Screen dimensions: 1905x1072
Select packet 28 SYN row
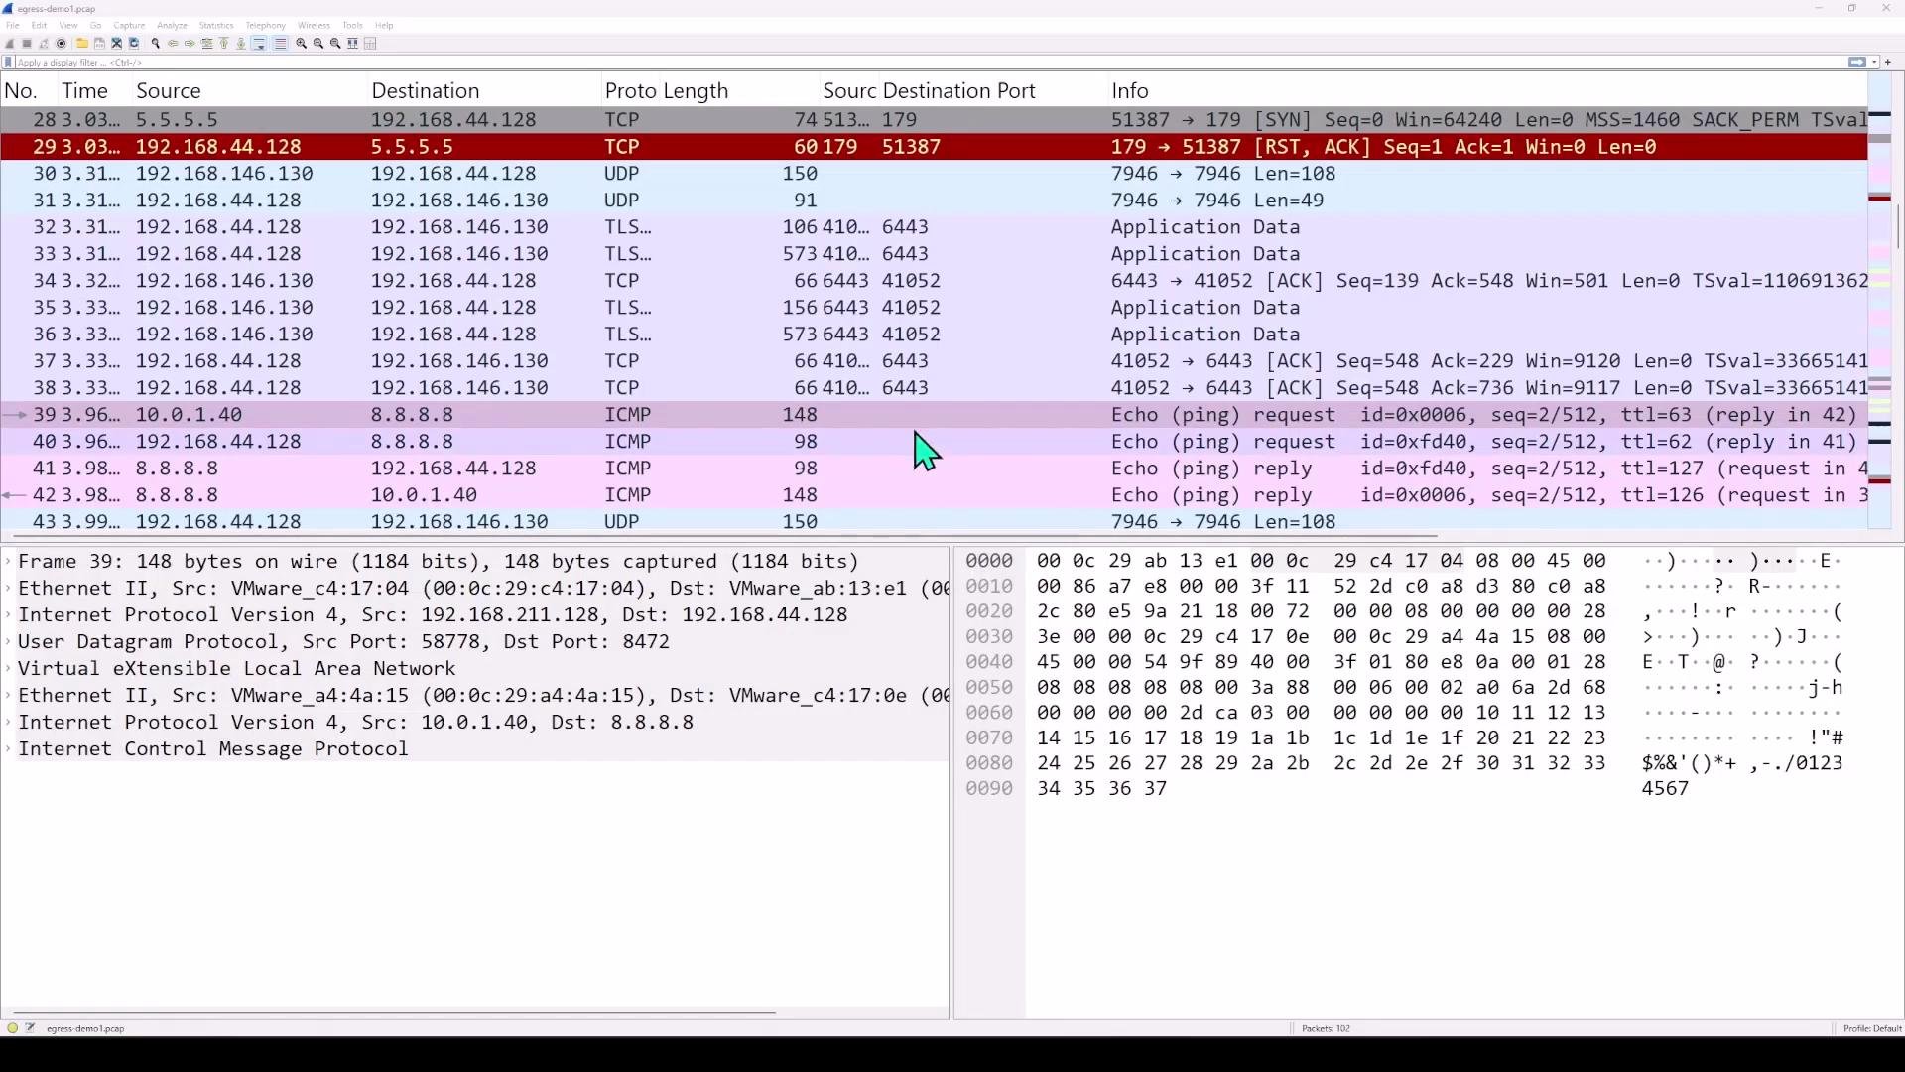[934, 120]
